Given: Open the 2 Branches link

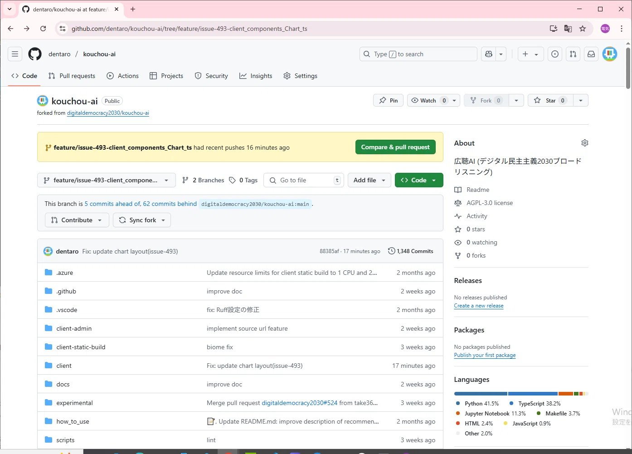Looking at the screenshot, I should coord(203,180).
